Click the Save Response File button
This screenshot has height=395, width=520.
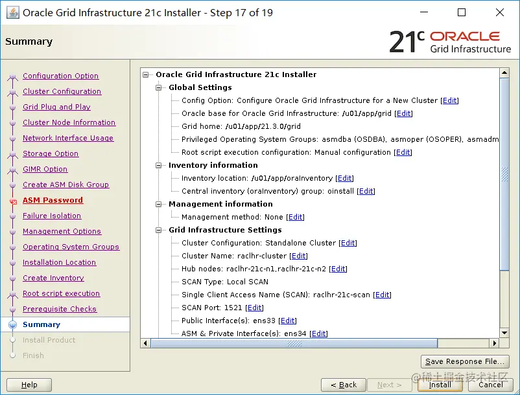465,361
